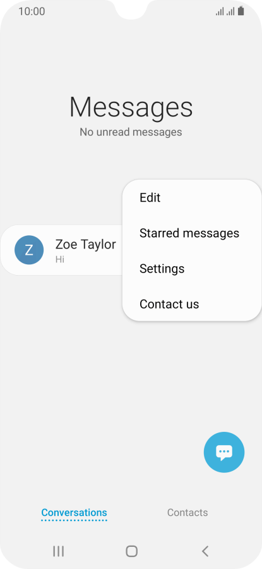The height and width of the screenshot is (569, 262).
Task: Select the Conversations tab
Action: (x=74, y=512)
